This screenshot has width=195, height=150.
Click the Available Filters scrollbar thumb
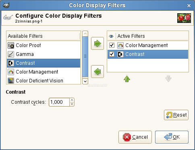(x=85, y=56)
